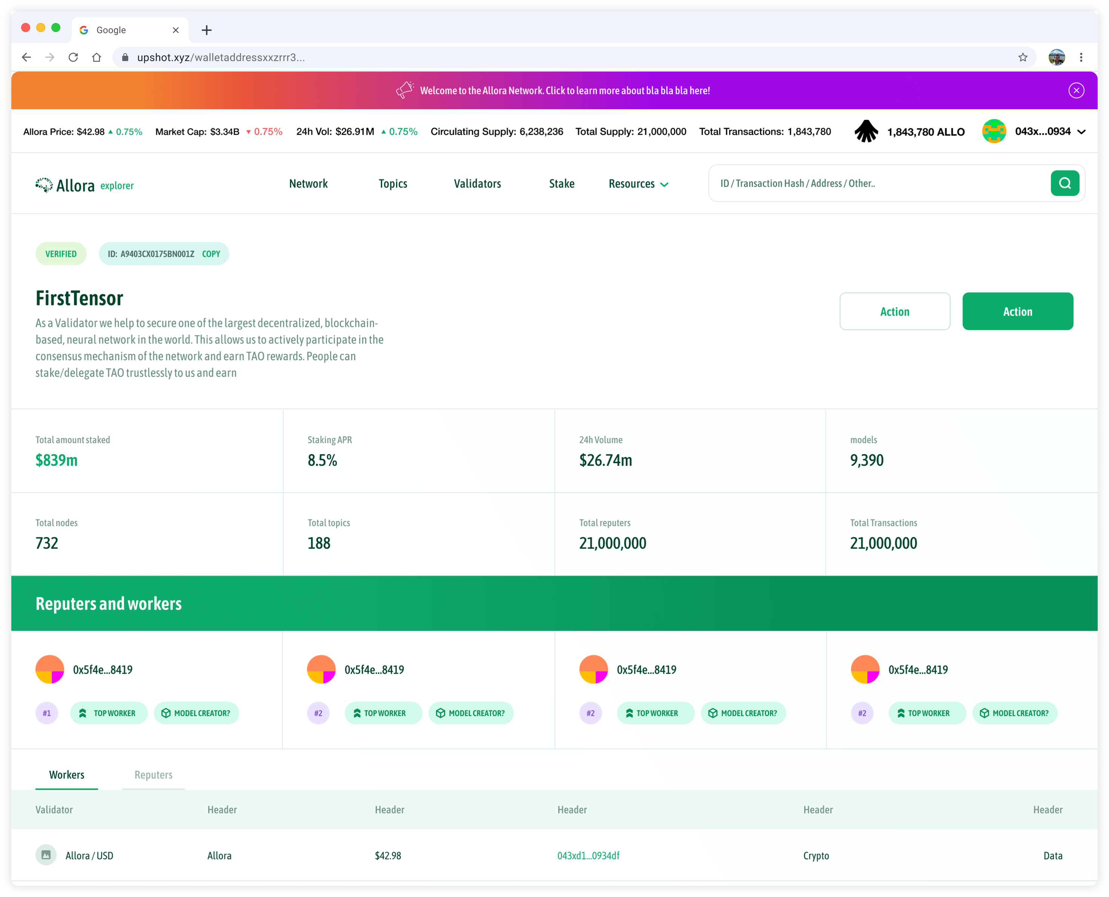Click the browser back arrow
This screenshot has height=897, width=1109.
click(x=26, y=57)
